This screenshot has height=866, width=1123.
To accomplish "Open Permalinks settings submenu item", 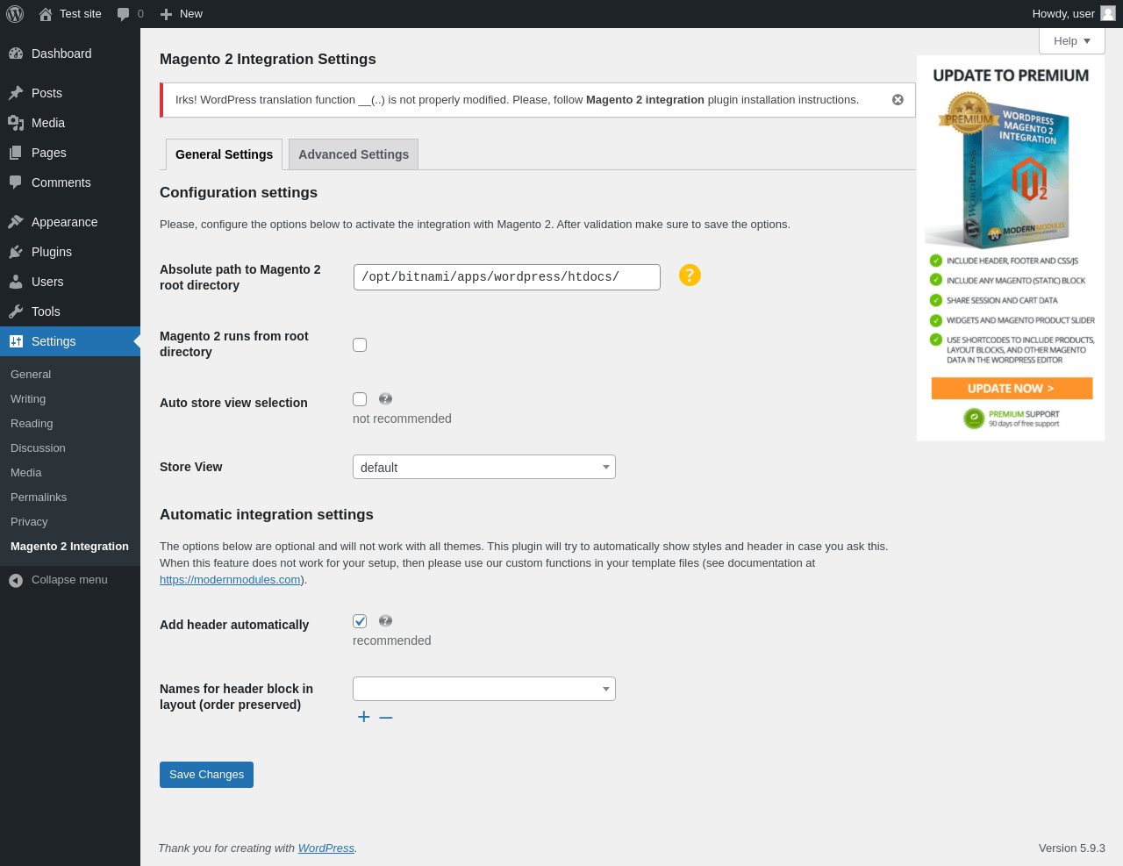I will tap(39, 497).
